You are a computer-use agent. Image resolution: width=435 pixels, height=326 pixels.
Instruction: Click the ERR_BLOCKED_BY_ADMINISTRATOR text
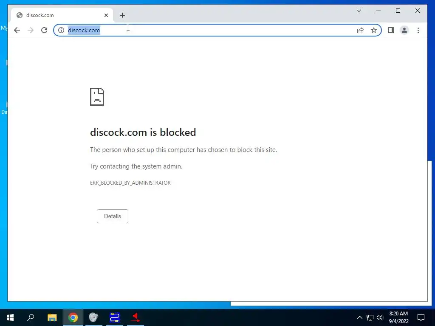(130, 183)
